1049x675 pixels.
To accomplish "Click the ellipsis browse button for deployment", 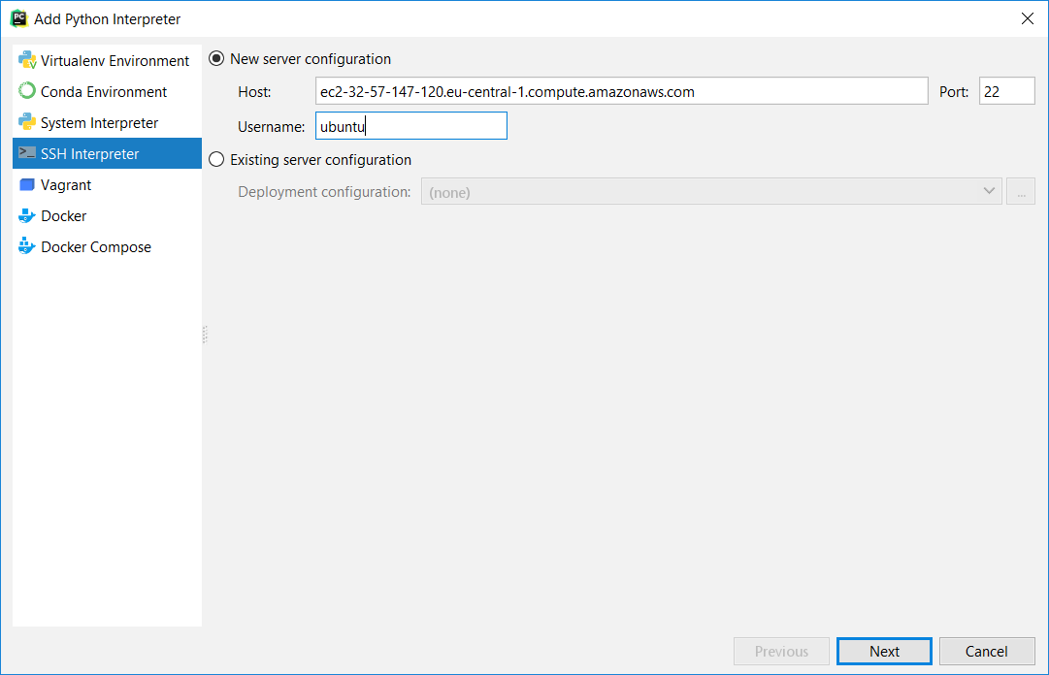I will [1021, 192].
